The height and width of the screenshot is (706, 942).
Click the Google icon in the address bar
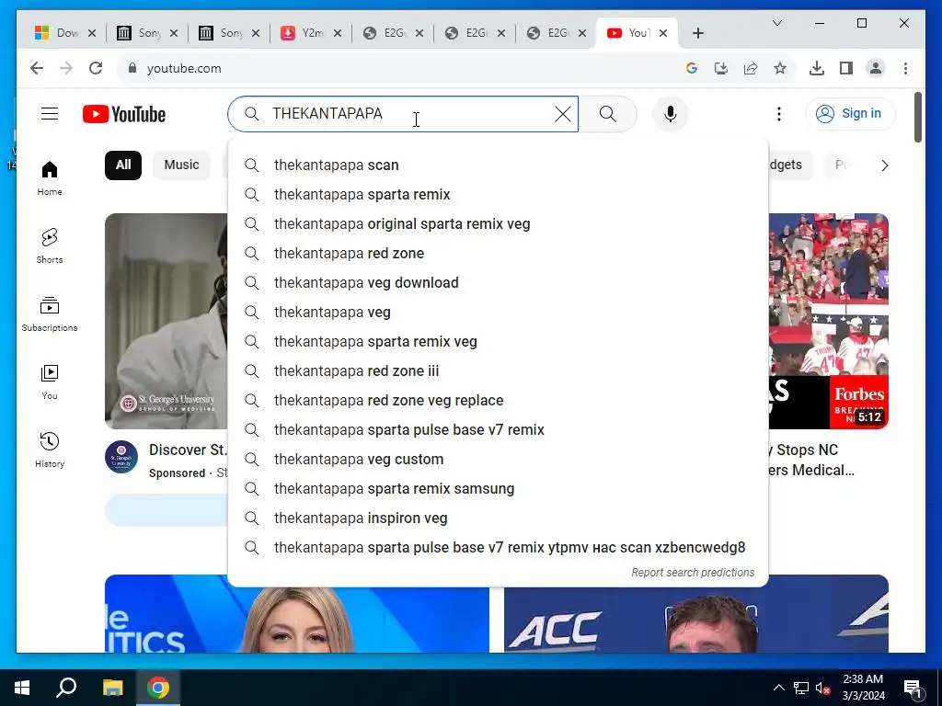pyautogui.click(x=692, y=68)
